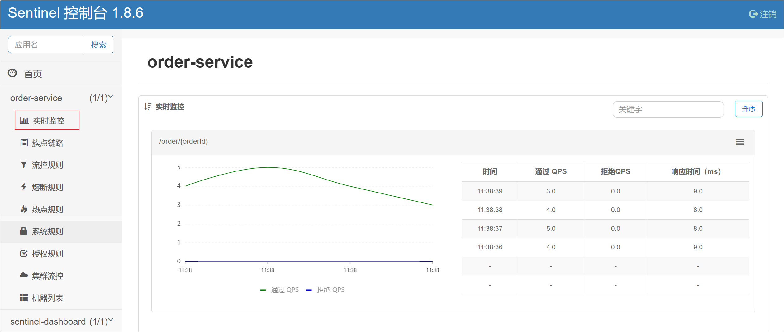Click the Sentinel 控制台 1.8.6 title

(x=75, y=13)
